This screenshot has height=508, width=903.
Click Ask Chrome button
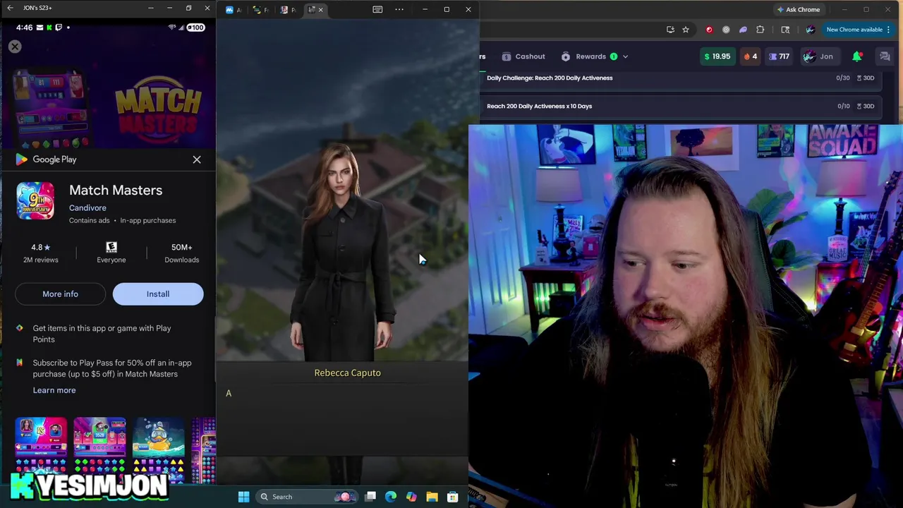coord(799,10)
